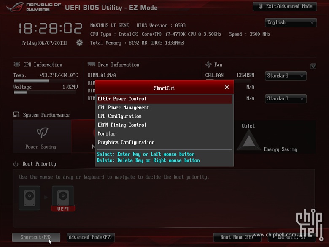The image size is (329, 247).
Task: Select DIGI+ Power Control shortcut entry
Action: [164, 99]
